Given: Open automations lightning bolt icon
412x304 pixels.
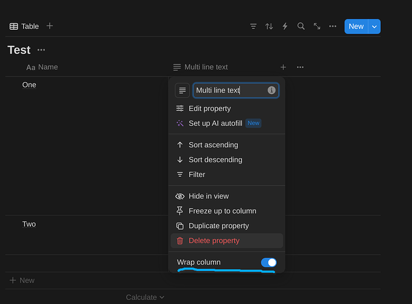Looking at the screenshot, I should point(285,26).
